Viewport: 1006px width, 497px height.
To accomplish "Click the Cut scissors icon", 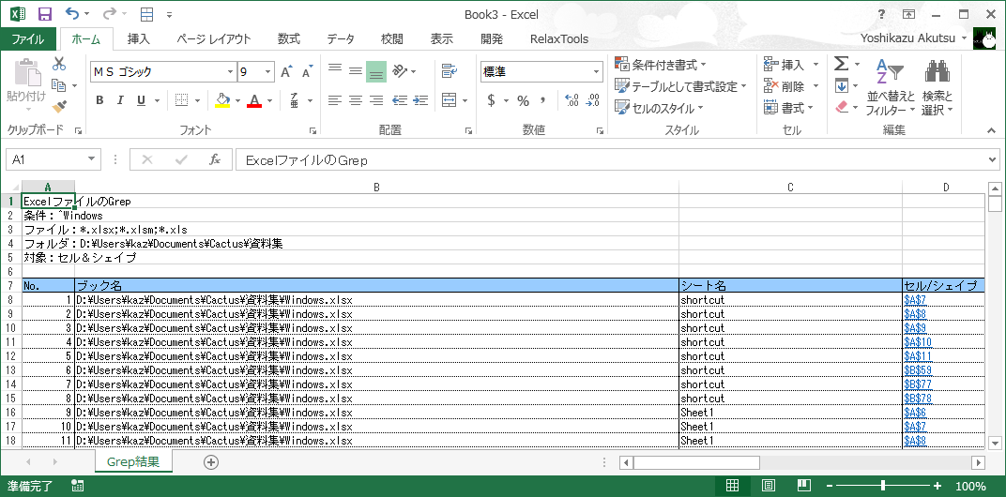I will point(59,64).
